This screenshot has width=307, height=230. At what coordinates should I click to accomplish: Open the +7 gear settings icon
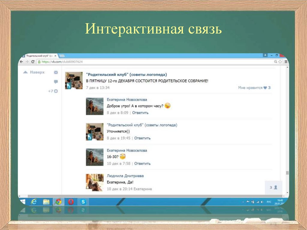pyautogui.click(x=56, y=91)
